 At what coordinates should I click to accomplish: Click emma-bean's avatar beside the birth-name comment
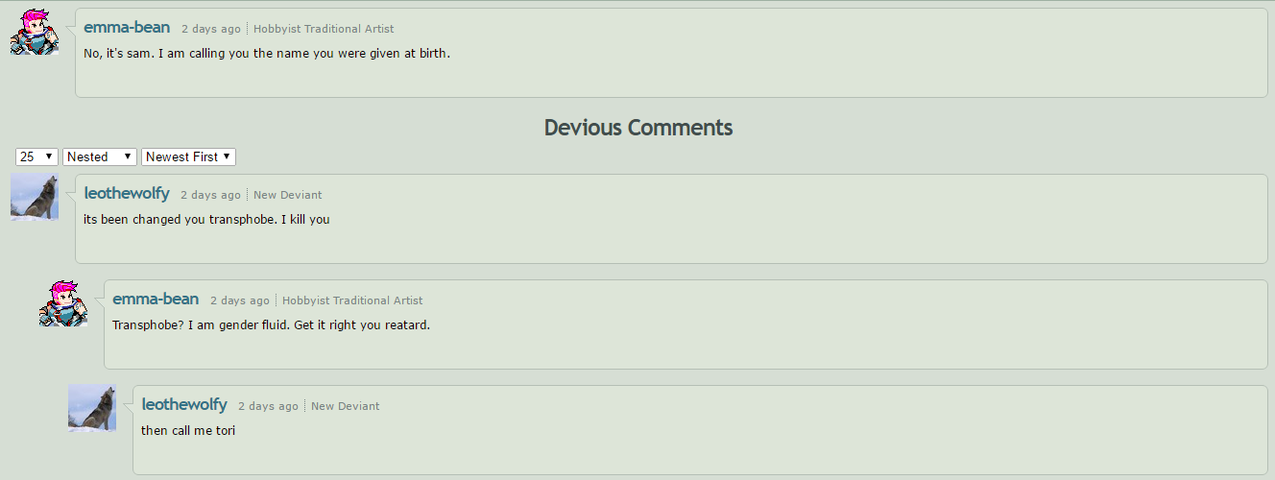tap(35, 33)
